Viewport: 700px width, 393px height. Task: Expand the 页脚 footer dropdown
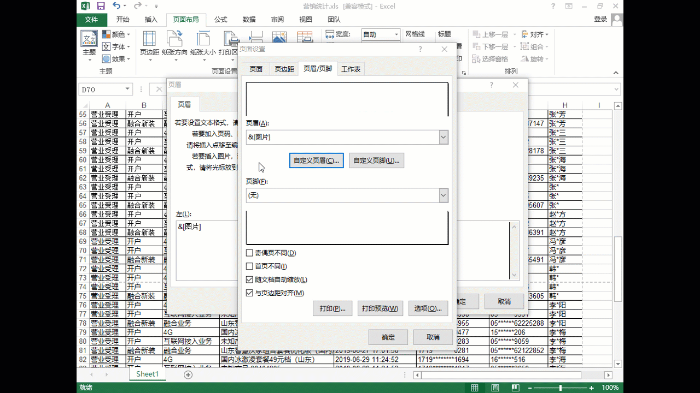tap(444, 195)
